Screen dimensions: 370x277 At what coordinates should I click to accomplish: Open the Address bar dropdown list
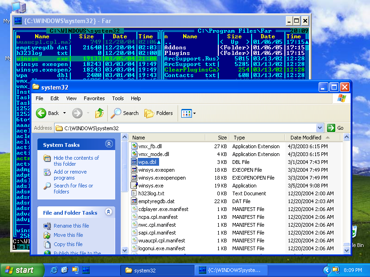tap(320, 128)
